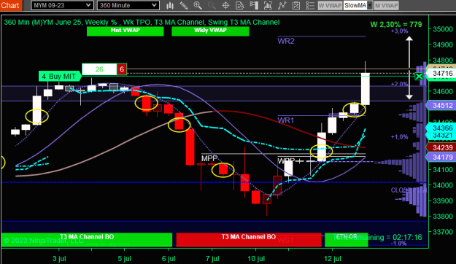Click the +1,0% level label
The width and height of the screenshot is (456, 264).
[399, 137]
